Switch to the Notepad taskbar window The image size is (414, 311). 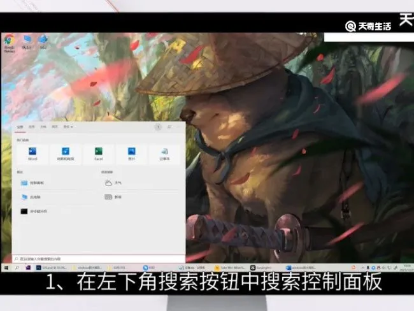click(x=192, y=268)
